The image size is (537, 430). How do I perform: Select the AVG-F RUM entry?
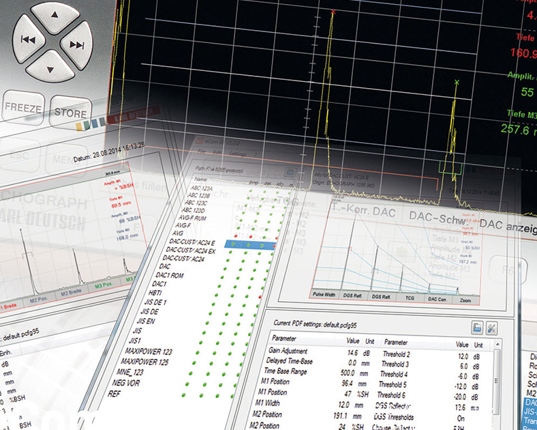(x=192, y=218)
